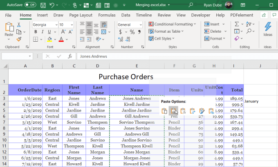The width and height of the screenshot is (278, 167).
Task: Click the Ideas lightning icon
Action: [268, 27]
